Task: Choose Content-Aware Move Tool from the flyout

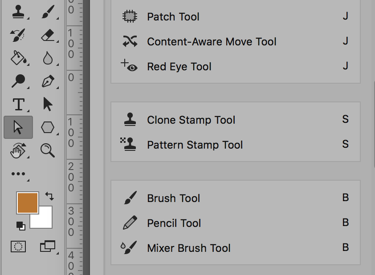Action: (x=212, y=41)
